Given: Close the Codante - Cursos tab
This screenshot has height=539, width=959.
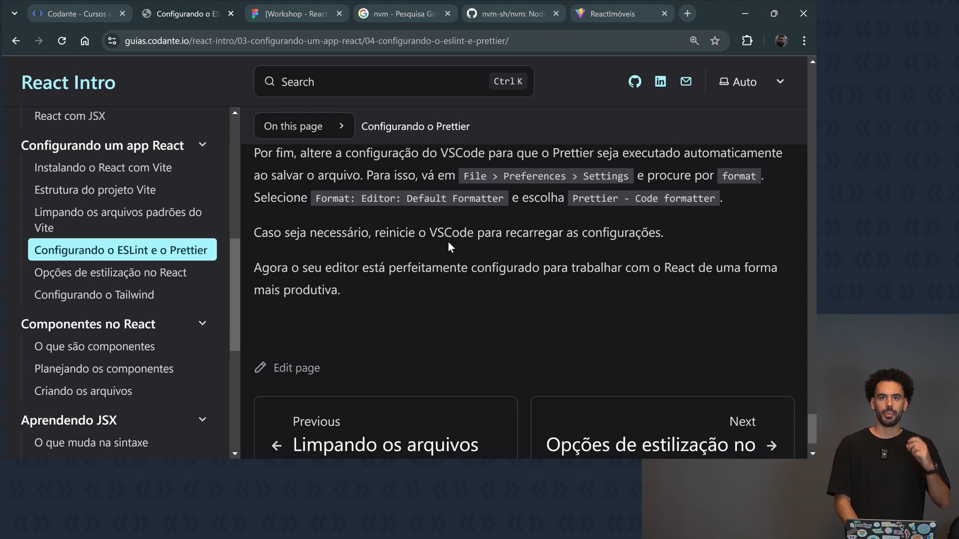Looking at the screenshot, I should point(122,13).
